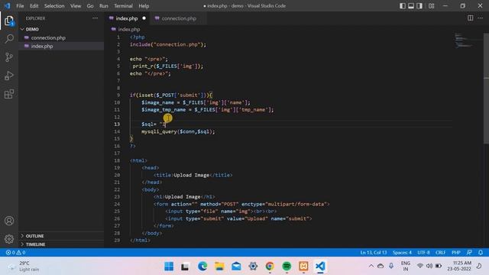Open Explorer Views and More Actions ellipsis
This screenshot has width=489, height=275.
click(95, 18)
